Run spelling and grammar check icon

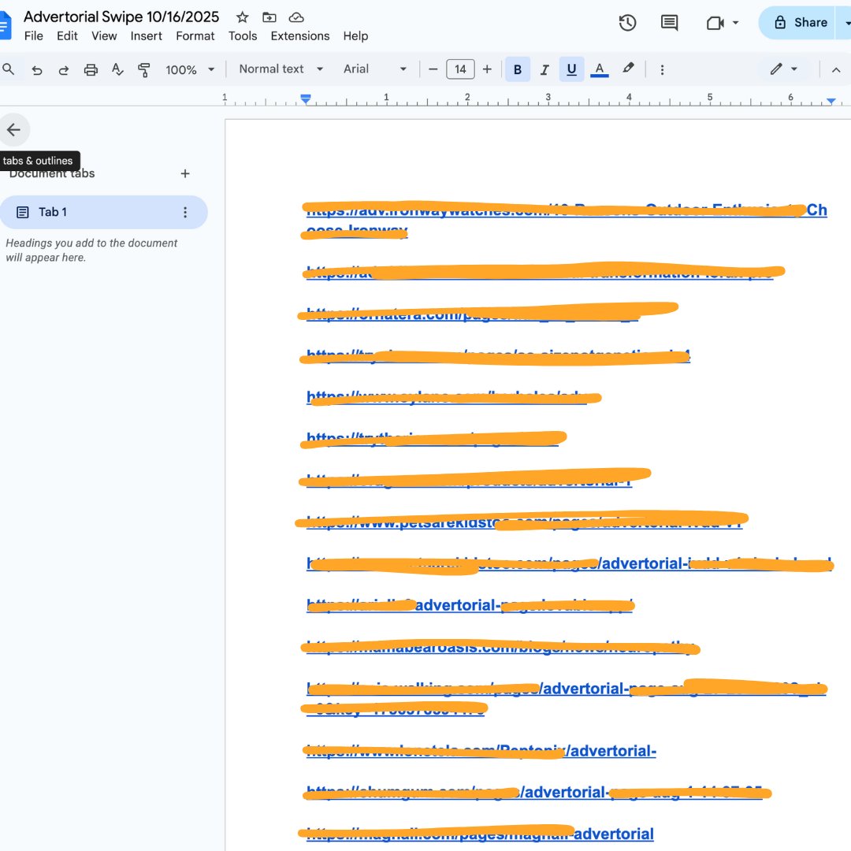pyautogui.click(x=117, y=69)
